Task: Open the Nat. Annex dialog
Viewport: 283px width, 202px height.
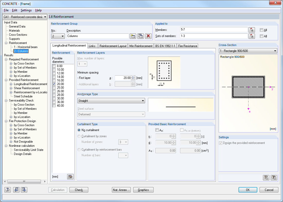Action: [121, 190]
